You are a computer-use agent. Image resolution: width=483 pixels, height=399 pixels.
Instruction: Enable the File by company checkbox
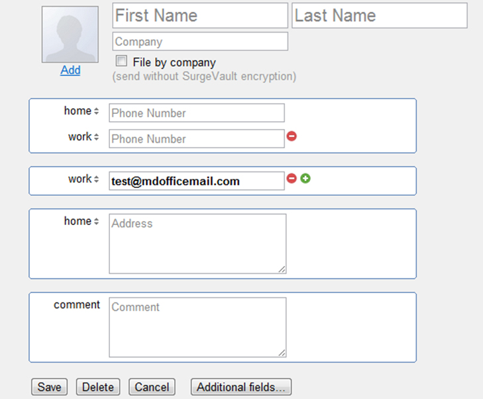coord(121,62)
